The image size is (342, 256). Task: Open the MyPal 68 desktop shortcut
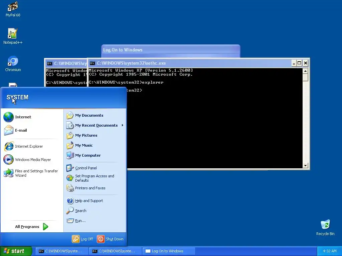(13, 9)
